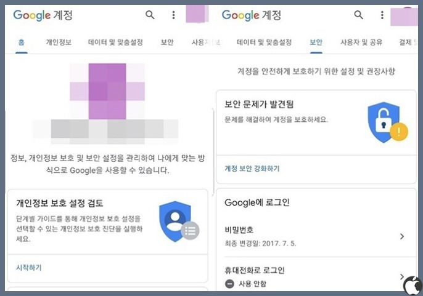Click the 시작하기 link

click(29, 268)
